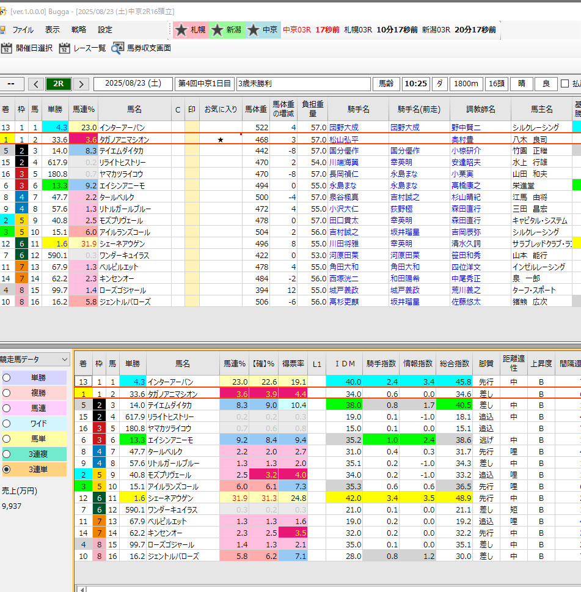581x592 pixels.
Task: Click the green 2R race button
Action: [59, 84]
